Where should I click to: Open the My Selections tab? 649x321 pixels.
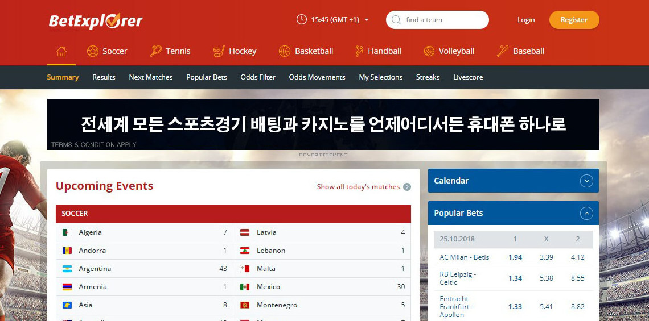(381, 77)
